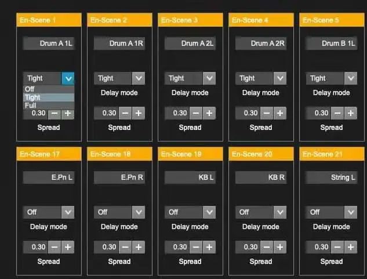The width and height of the screenshot is (367, 279).
Task: Lower spread using minus on En-Scene 19
Action: (196, 247)
